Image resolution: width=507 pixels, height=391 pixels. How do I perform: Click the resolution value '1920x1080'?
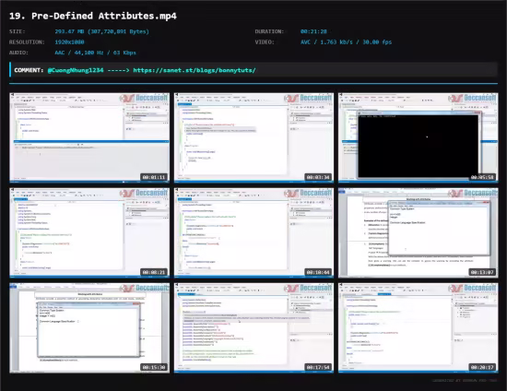pyautogui.click(x=69, y=42)
